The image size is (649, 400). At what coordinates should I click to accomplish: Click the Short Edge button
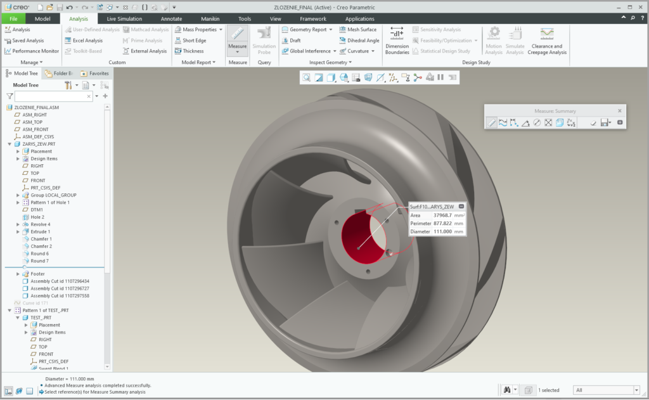194,40
